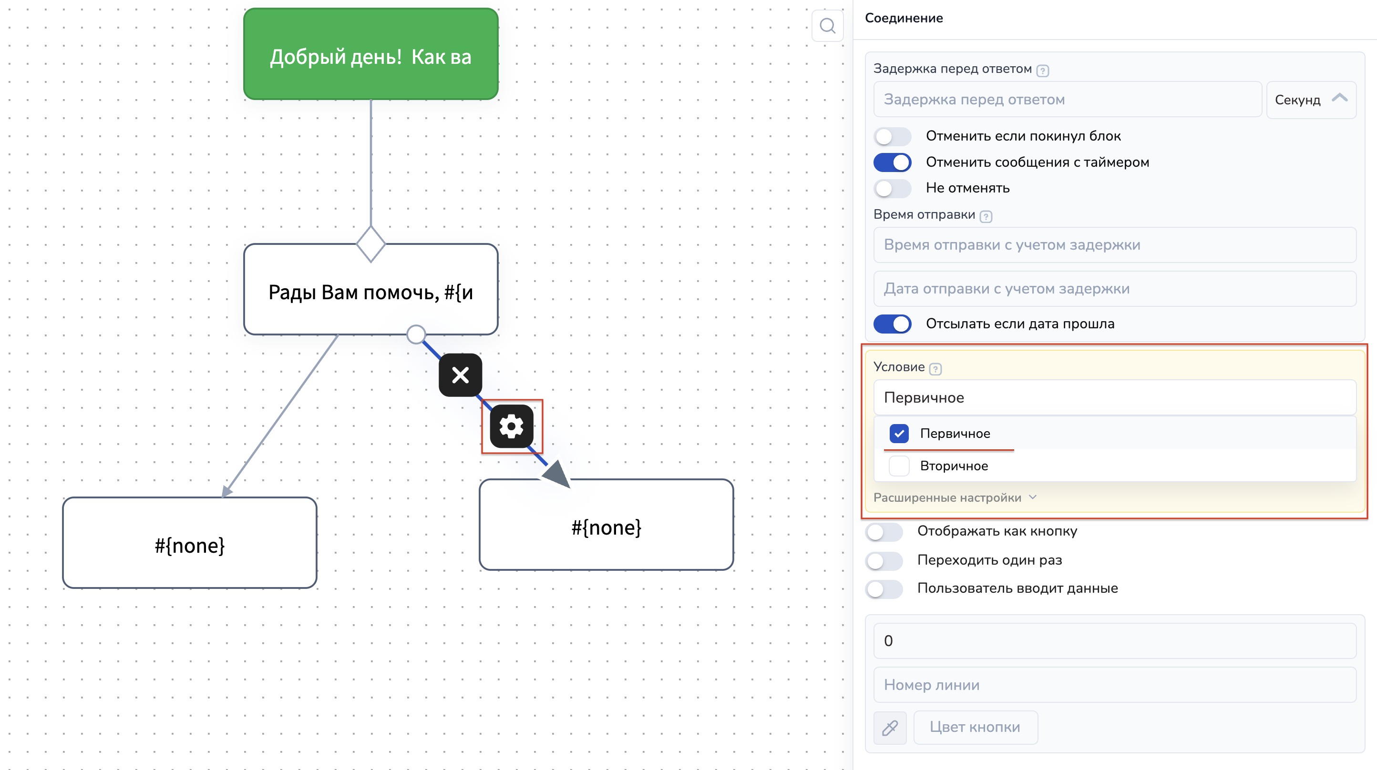This screenshot has height=770, width=1377.
Task: Click the diamond connector on Рады Вам помочь block
Action: [370, 243]
